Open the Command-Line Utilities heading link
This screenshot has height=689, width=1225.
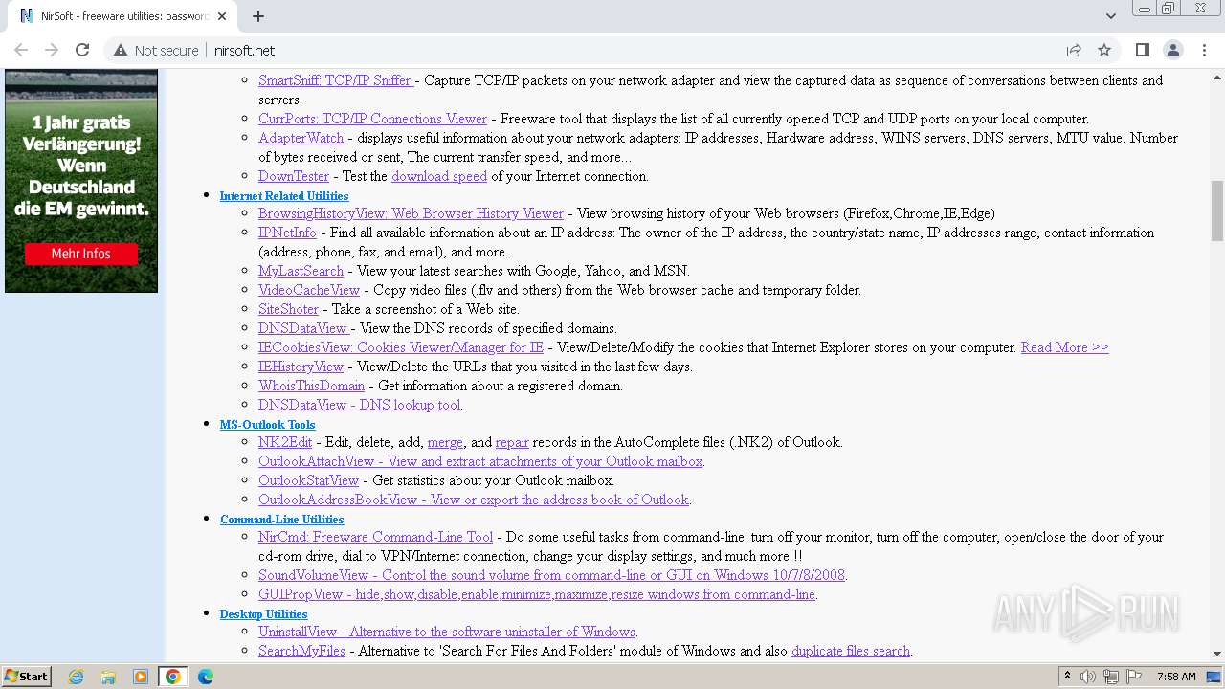pyautogui.click(x=281, y=519)
